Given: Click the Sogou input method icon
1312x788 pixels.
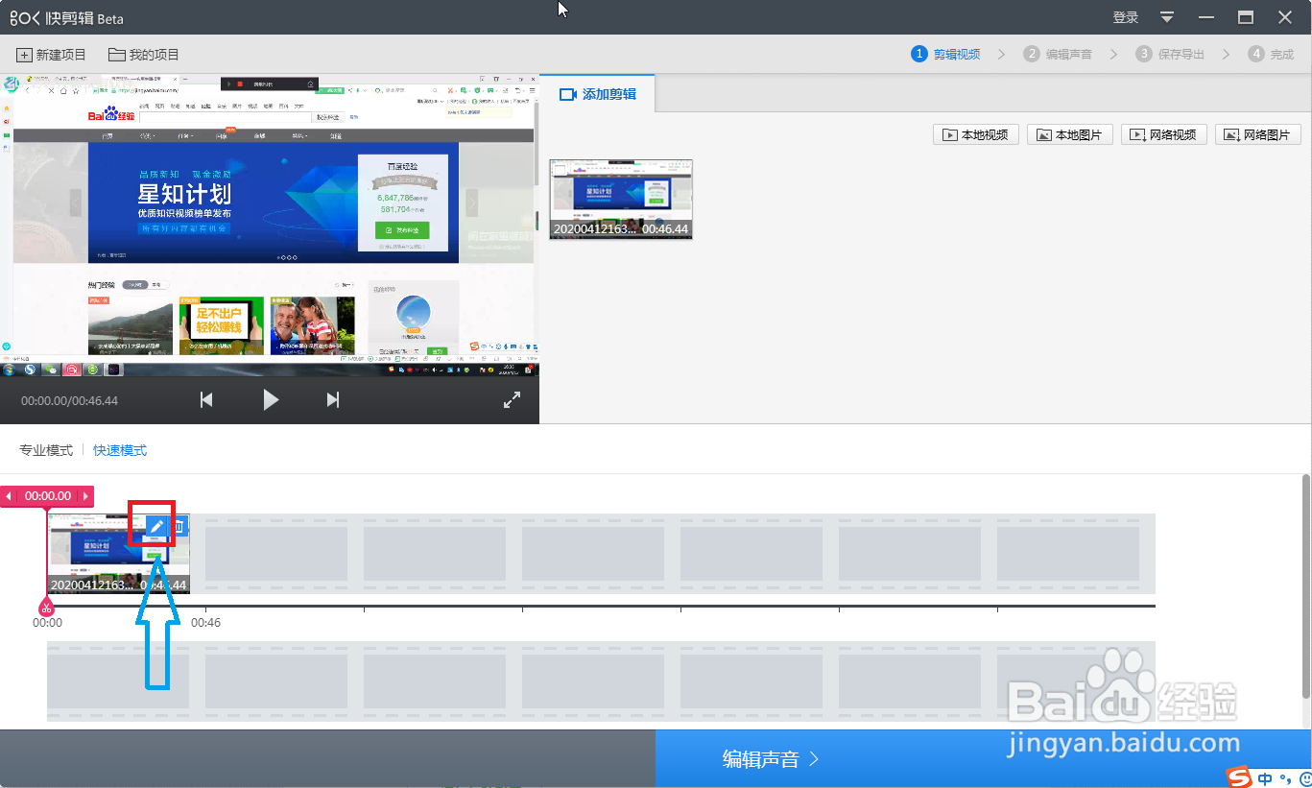Looking at the screenshot, I should 1240,776.
